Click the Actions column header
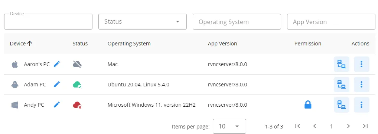This screenshot has height=134, width=378. [361, 44]
